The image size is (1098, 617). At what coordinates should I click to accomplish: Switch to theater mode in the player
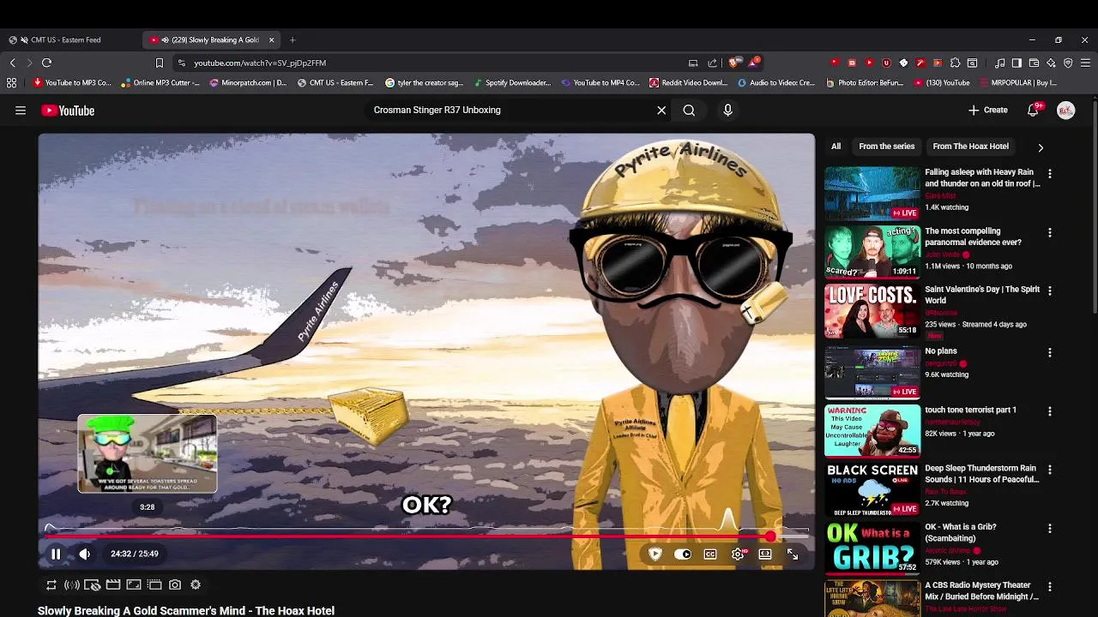click(x=765, y=554)
